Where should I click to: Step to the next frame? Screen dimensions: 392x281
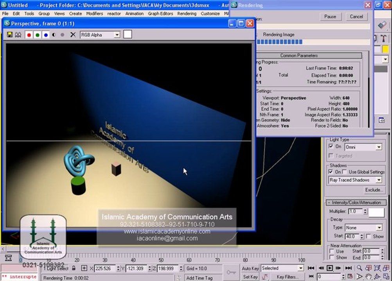coord(338,268)
